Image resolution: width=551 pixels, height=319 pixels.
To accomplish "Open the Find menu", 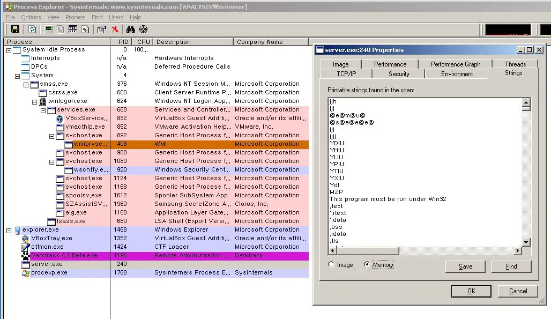I will click(x=97, y=17).
